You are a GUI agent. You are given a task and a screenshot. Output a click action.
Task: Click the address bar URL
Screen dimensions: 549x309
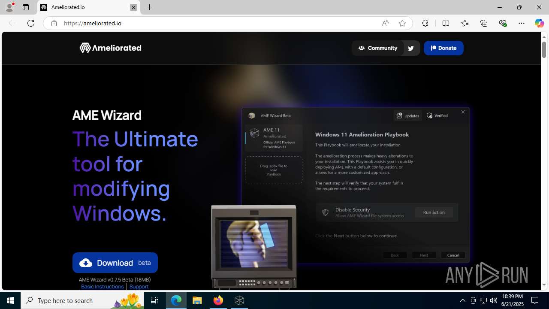93,23
